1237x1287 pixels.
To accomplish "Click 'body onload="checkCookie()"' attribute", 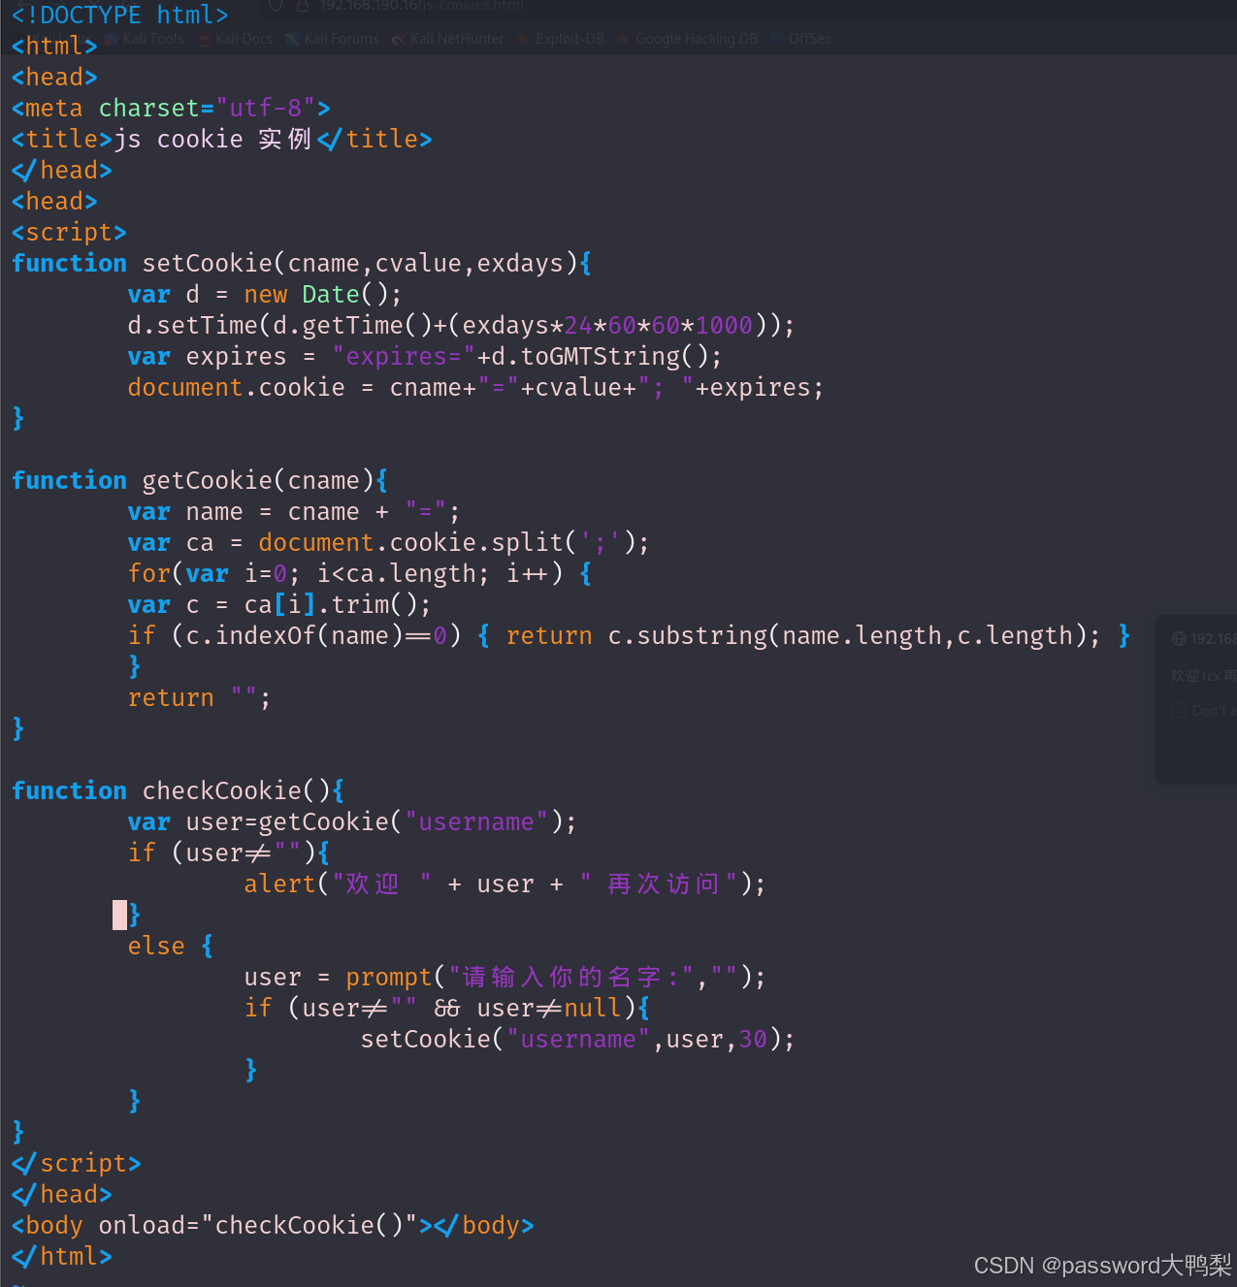I will pos(222,1225).
